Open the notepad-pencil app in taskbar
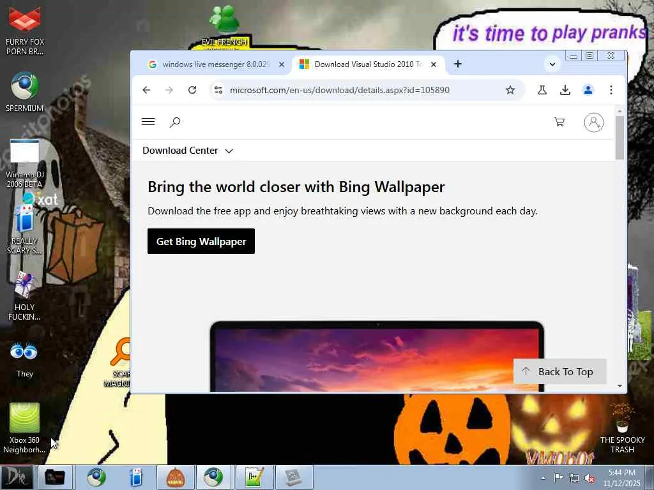The image size is (654, 490). [x=254, y=477]
